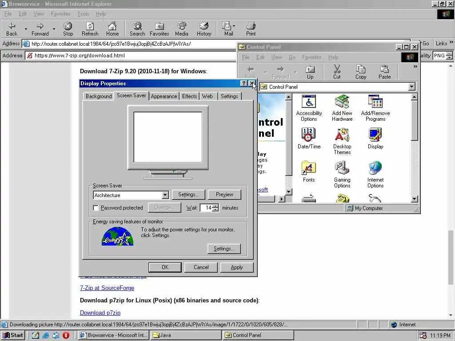Click the Forward arrow in Internet Explorer
The height and width of the screenshot is (341, 455).
pos(40,29)
